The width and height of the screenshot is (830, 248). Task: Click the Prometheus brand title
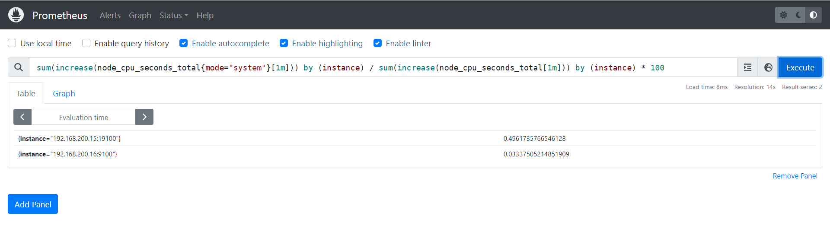(60, 15)
